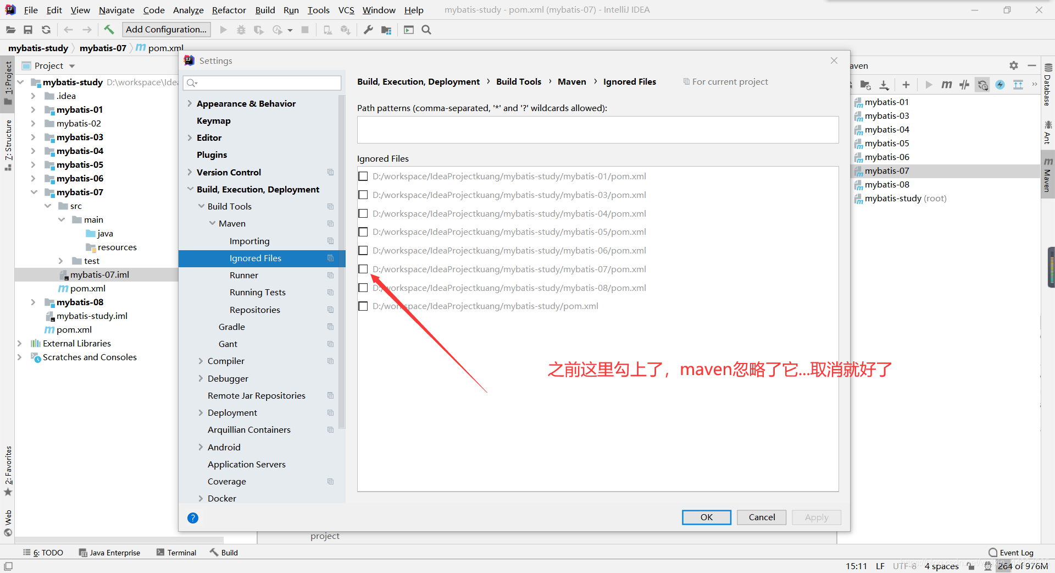Select Repositories under Maven settings
Viewport: 1055px width, 573px height.
pos(255,310)
